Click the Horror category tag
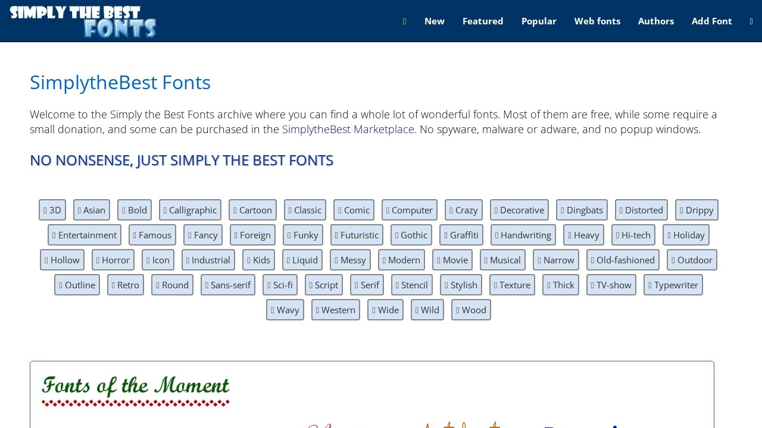This screenshot has height=428, width=762. pyautogui.click(x=113, y=260)
